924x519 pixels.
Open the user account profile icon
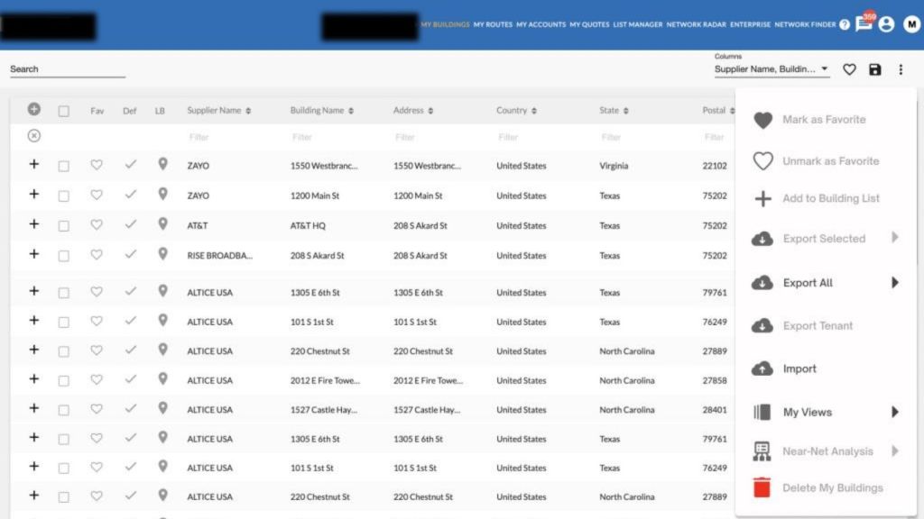(x=886, y=24)
